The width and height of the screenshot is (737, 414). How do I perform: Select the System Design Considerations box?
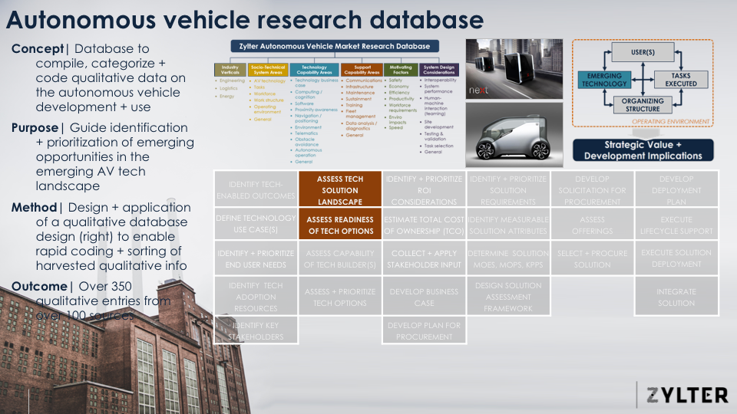[x=439, y=70]
